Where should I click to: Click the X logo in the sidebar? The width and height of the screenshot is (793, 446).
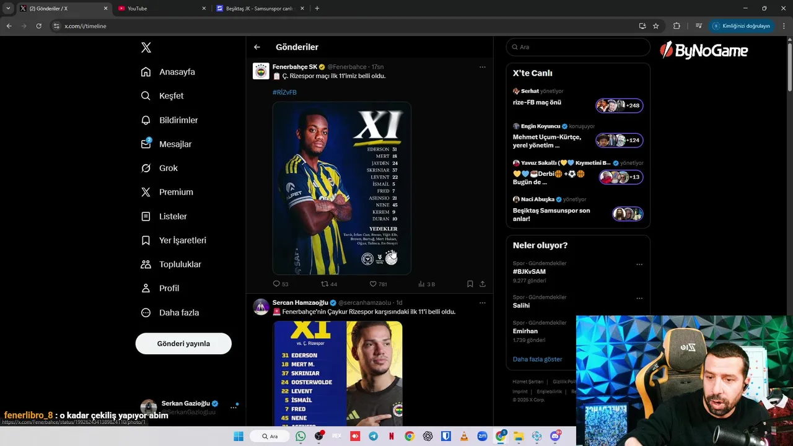coord(146,48)
